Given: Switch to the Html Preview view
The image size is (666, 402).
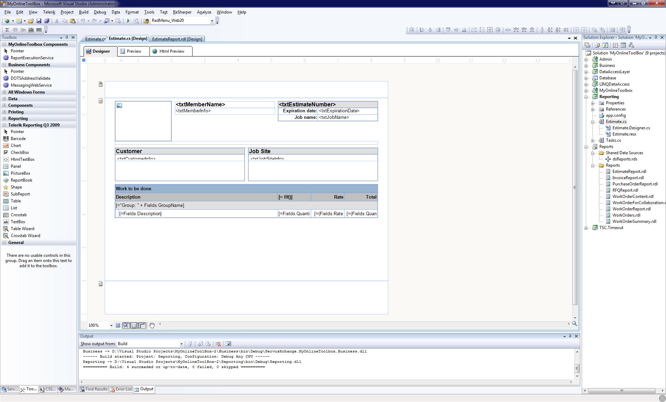Looking at the screenshot, I should (171, 51).
